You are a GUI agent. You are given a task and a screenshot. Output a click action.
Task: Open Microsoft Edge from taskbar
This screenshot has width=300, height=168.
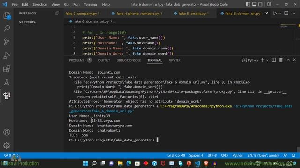[x=128, y=163]
